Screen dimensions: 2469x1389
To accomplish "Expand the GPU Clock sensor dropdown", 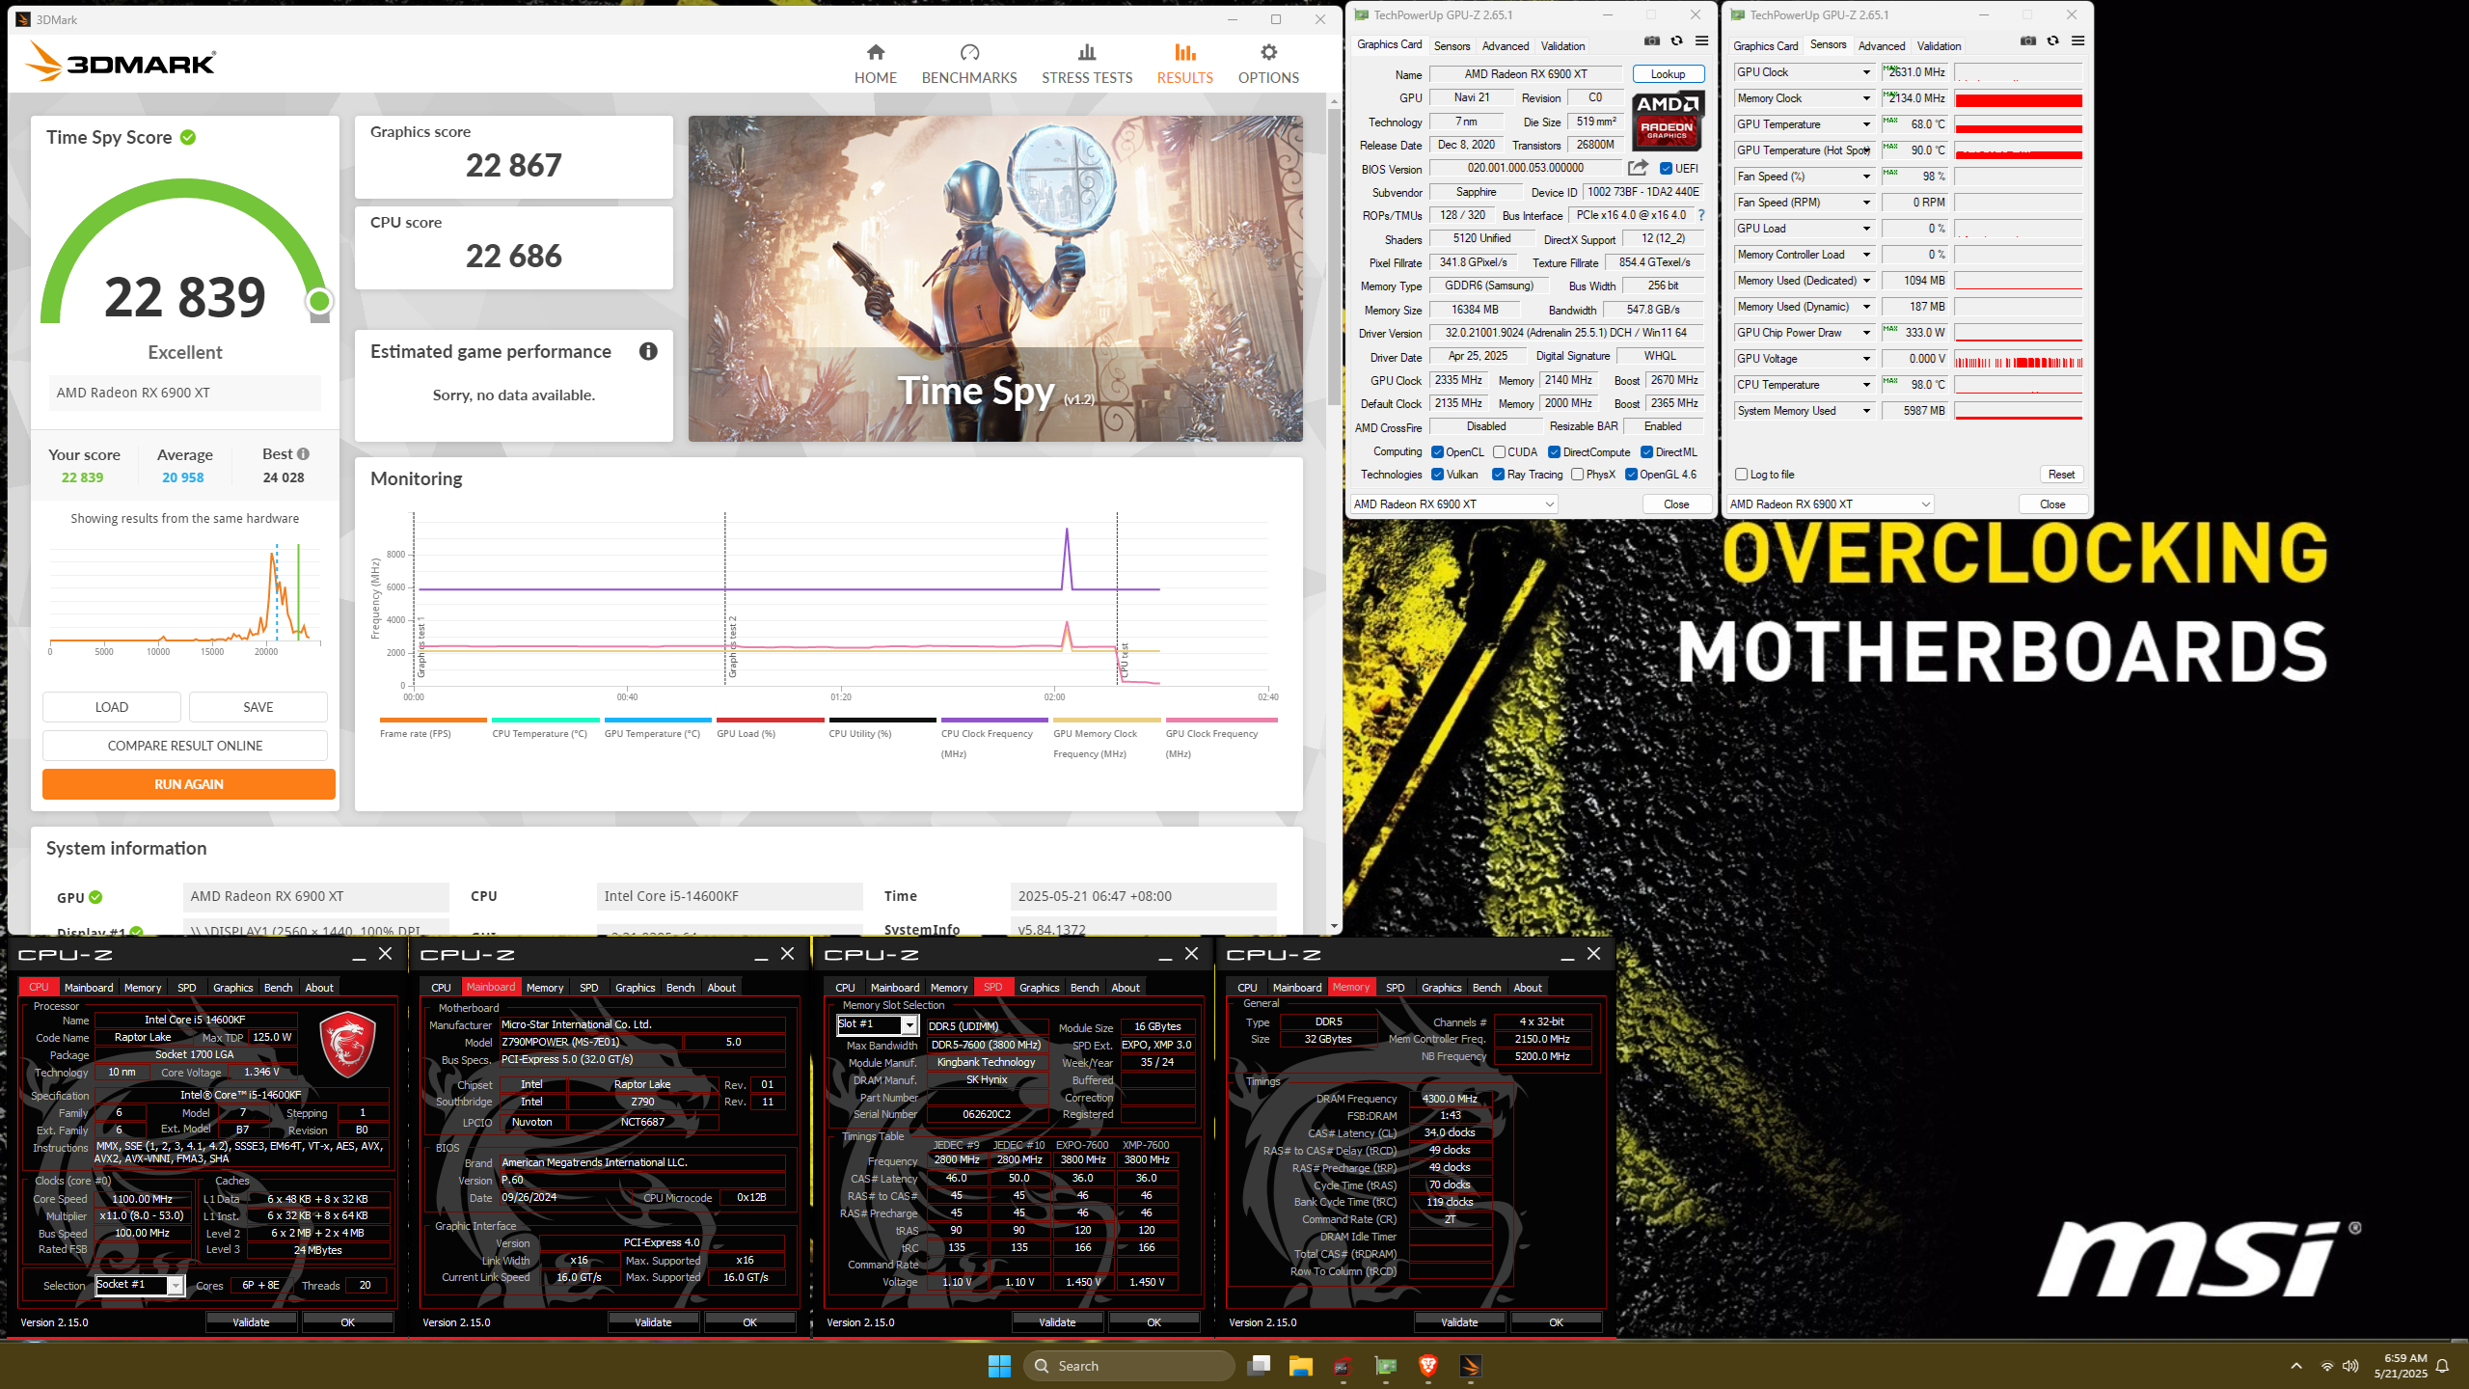I will (x=1866, y=72).
